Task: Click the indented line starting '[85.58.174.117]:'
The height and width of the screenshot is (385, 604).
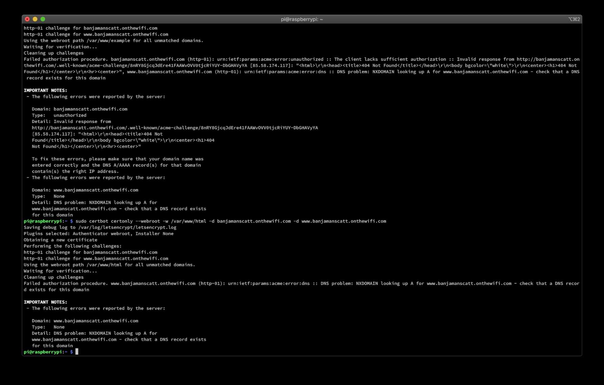Action: click(x=97, y=134)
